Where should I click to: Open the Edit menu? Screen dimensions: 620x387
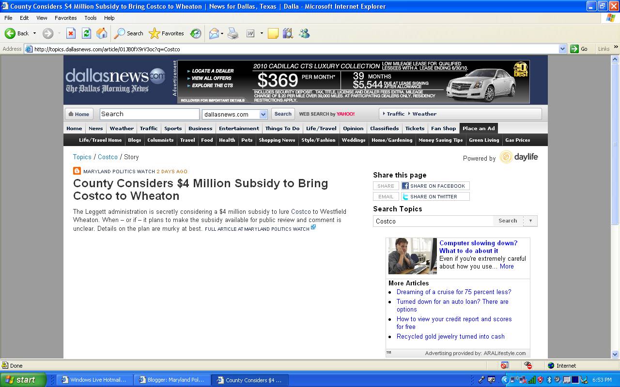24,18
